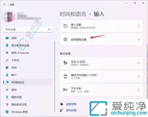Click the 时间和语言 breadcrumb link
The image size is (148, 117).
[x=73, y=14]
